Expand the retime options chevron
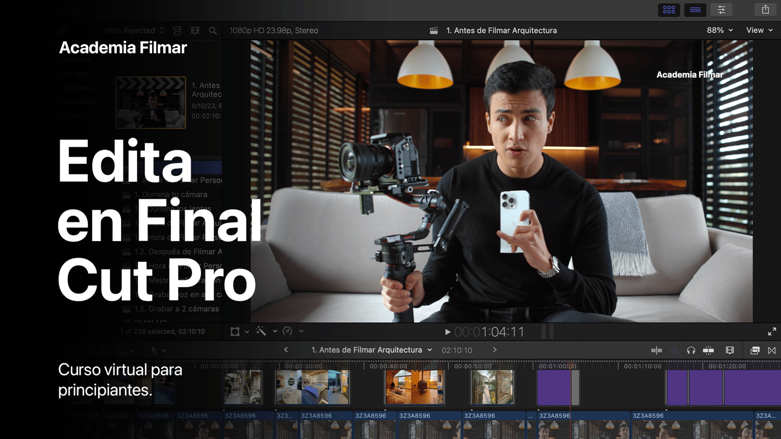 point(301,331)
